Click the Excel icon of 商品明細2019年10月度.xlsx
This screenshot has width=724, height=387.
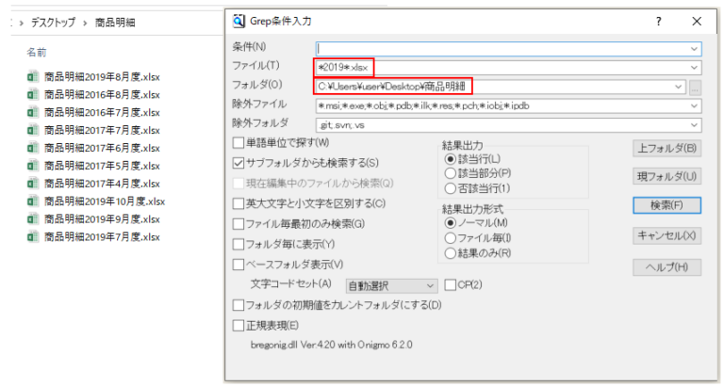click(32, 202)
